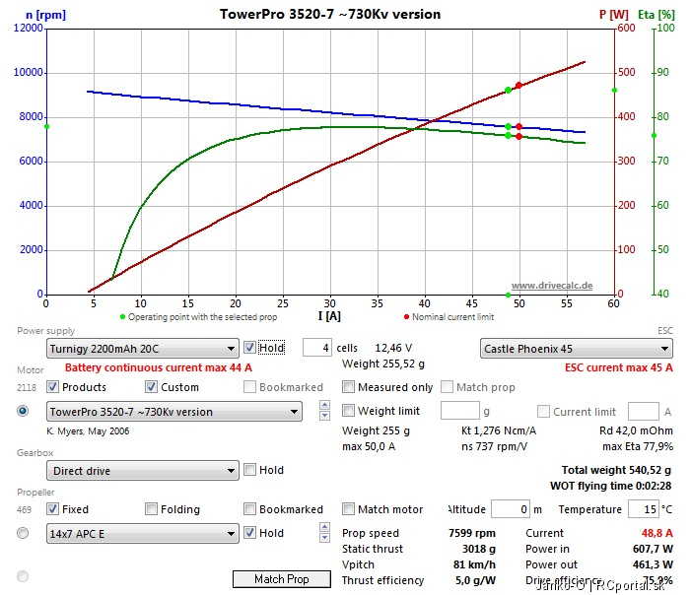Click the ESC current max 45 A warning
This screenshot has width=691, height=595.
(619, 367)
